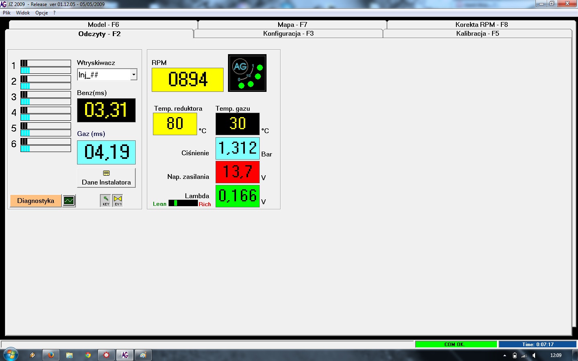Open the Opcje menu
The image size is (578, 361).
41,13
